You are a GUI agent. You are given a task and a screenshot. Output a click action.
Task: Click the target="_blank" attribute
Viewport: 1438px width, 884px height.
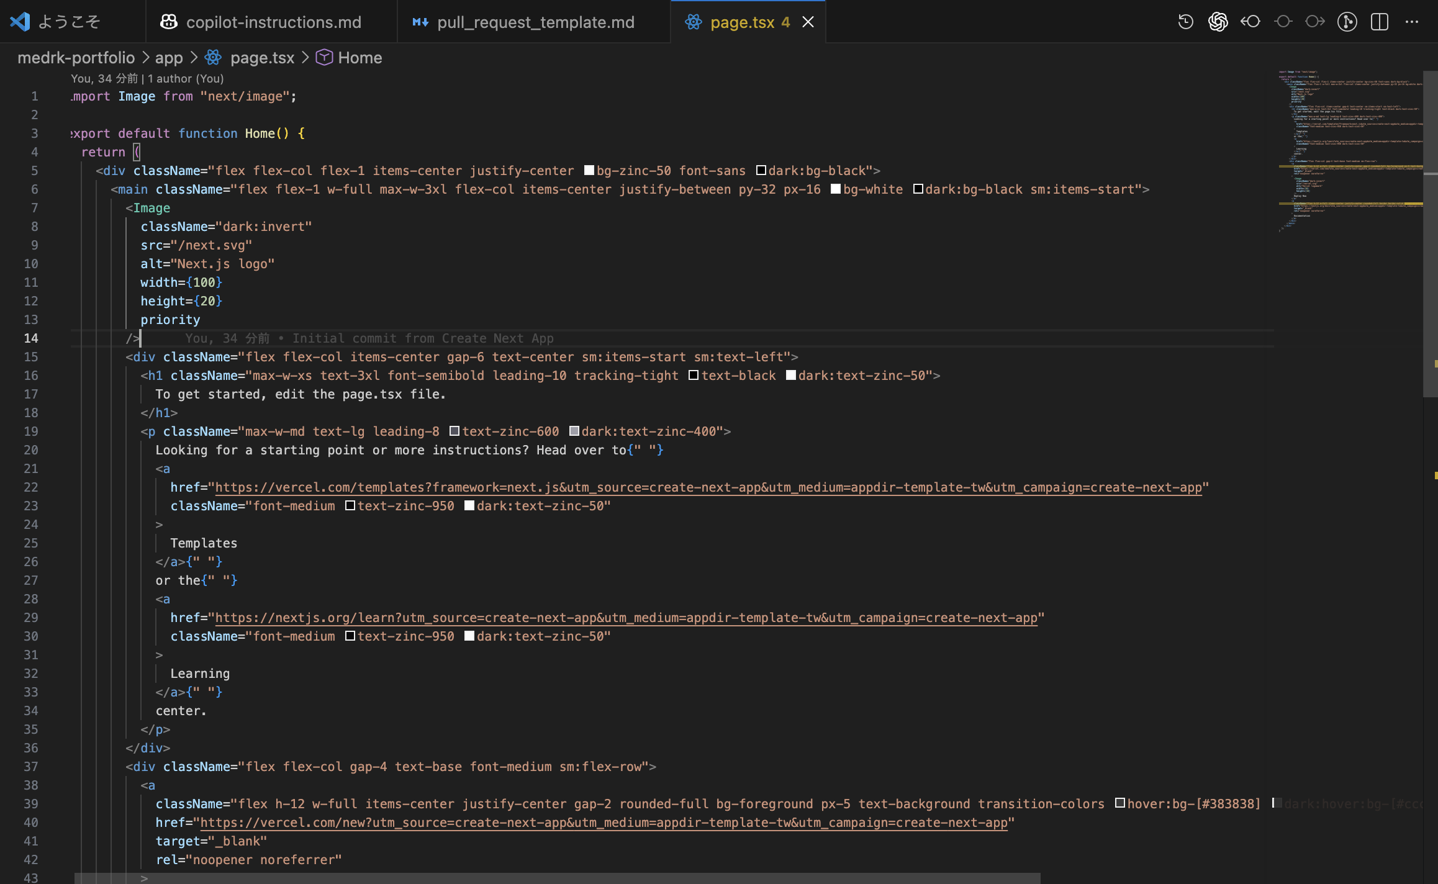pos(211,841)
